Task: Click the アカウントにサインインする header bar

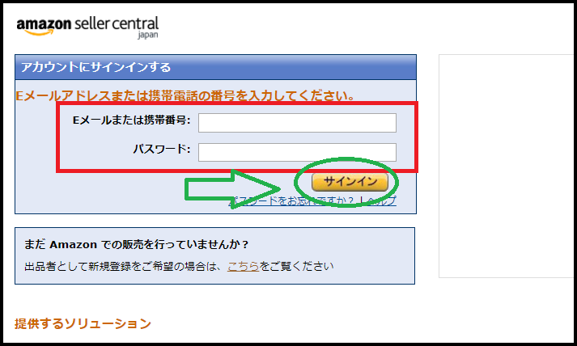Action: (215, 67)
